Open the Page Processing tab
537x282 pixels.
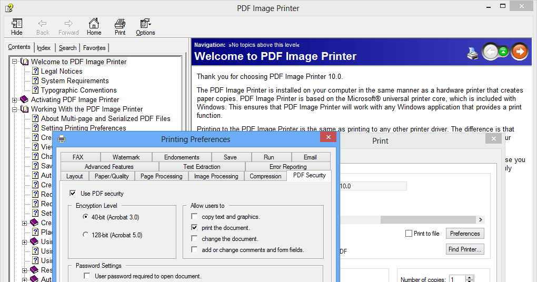pyautogui.click(x=161, y=176)
